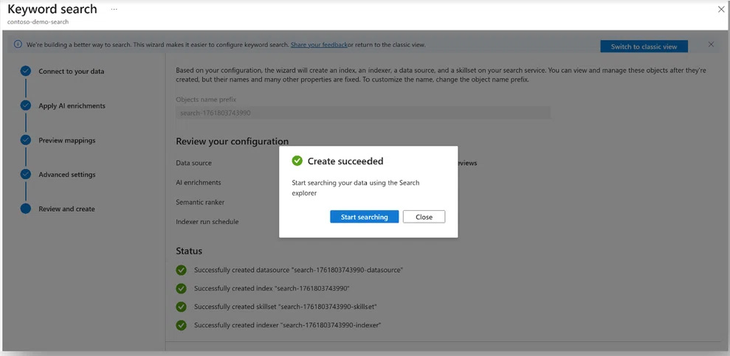Click success icon for created indexer status
The image size is (730, 356).
(x=181, y=325)
